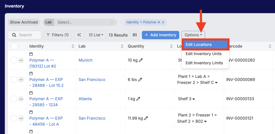Open the List view dropdown
The image size is (275, 134).
tap(96, 35)
